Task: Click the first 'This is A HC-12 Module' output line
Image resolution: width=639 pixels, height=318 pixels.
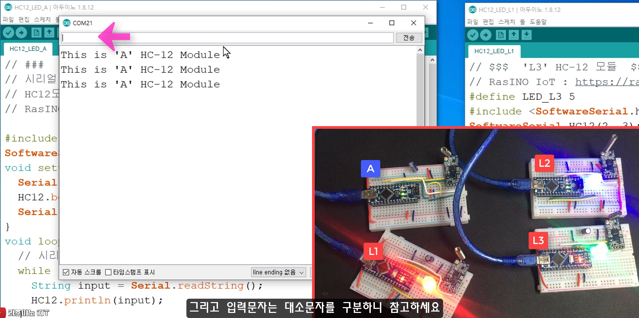Action: coord(140,55)
